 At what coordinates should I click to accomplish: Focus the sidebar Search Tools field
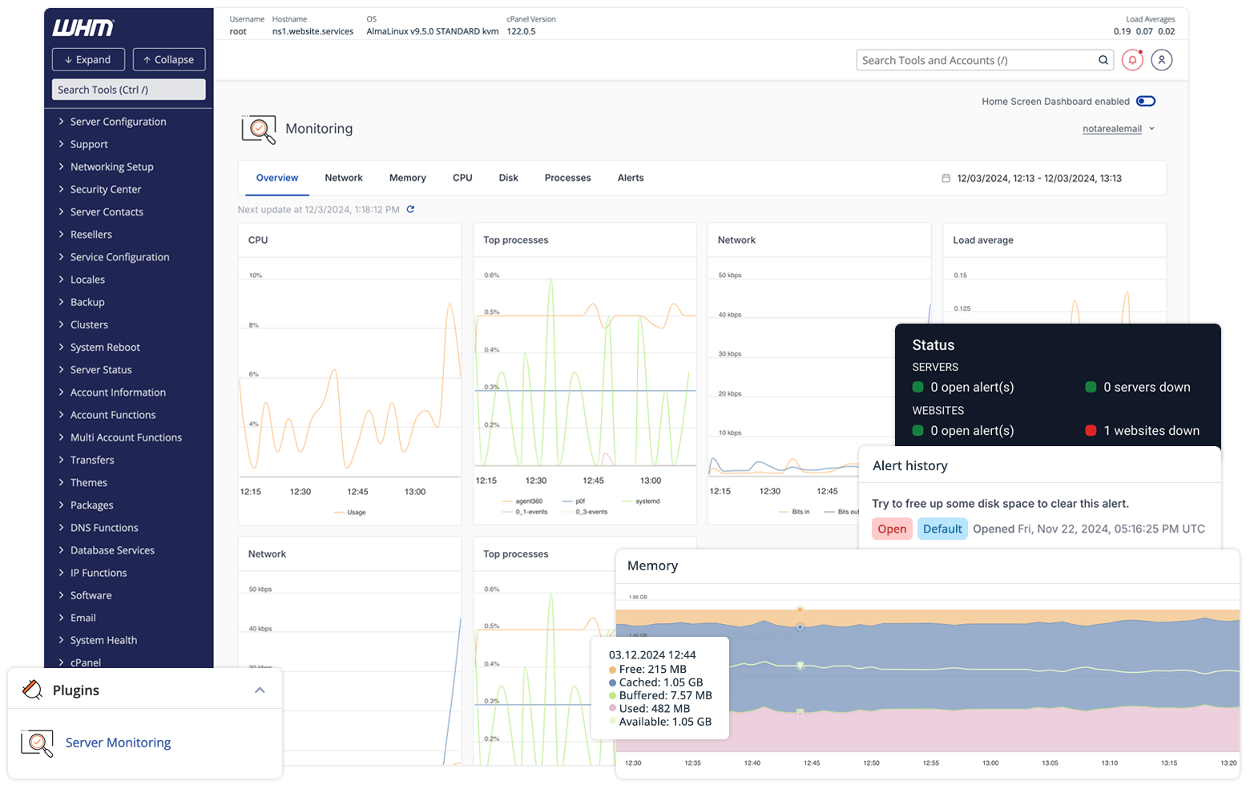(128, 90)
